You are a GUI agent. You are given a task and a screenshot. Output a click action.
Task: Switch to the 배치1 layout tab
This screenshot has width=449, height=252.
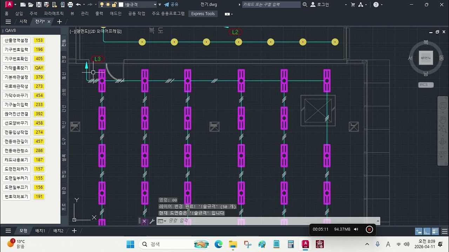(x=40, y=231)
